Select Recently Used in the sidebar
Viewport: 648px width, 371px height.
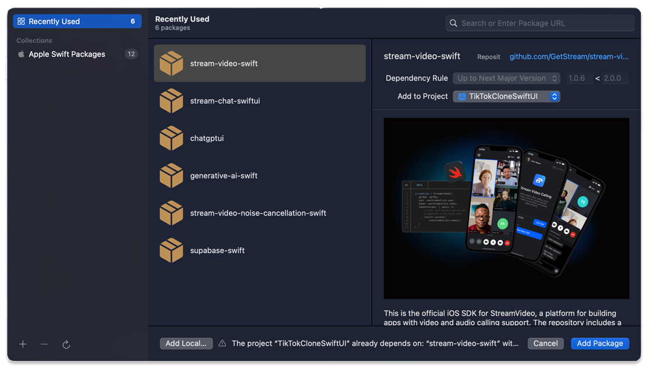coord(77,20)
